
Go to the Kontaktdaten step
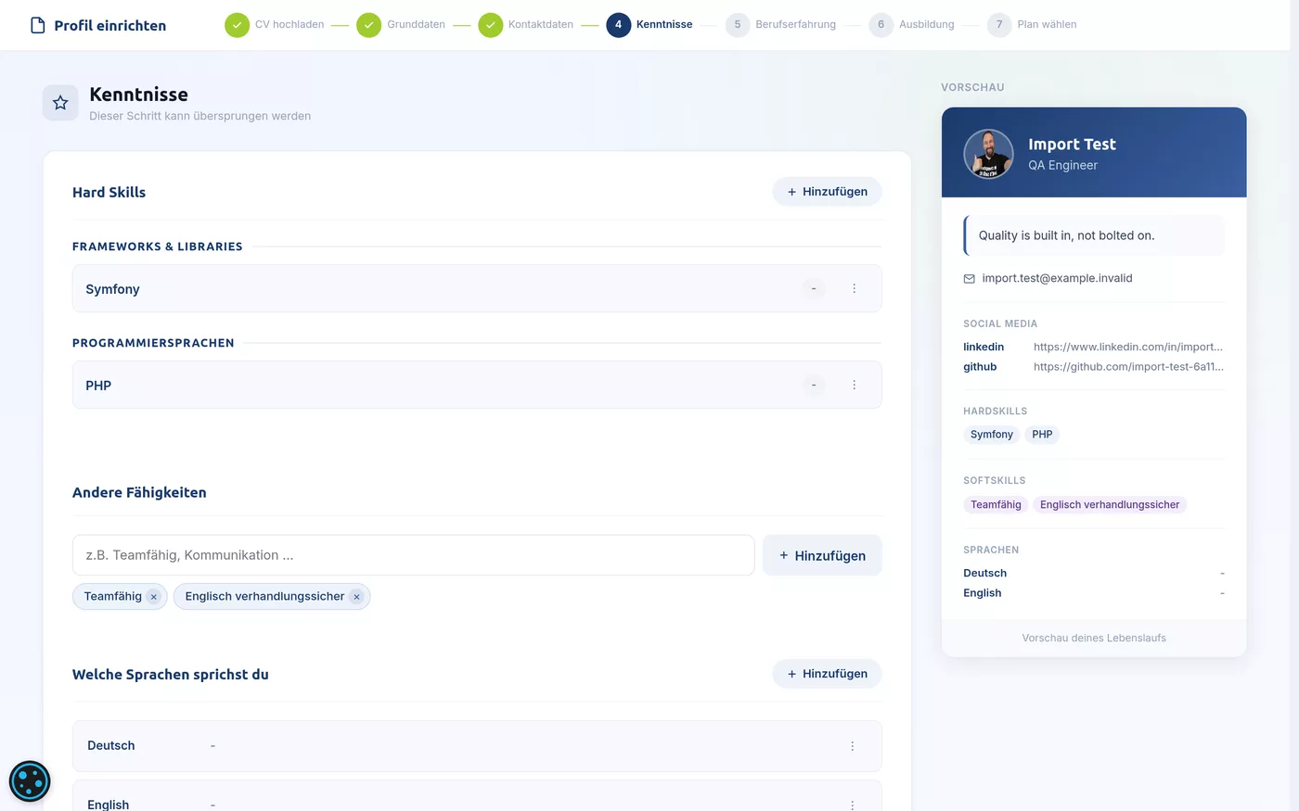[x=541, y=25]
